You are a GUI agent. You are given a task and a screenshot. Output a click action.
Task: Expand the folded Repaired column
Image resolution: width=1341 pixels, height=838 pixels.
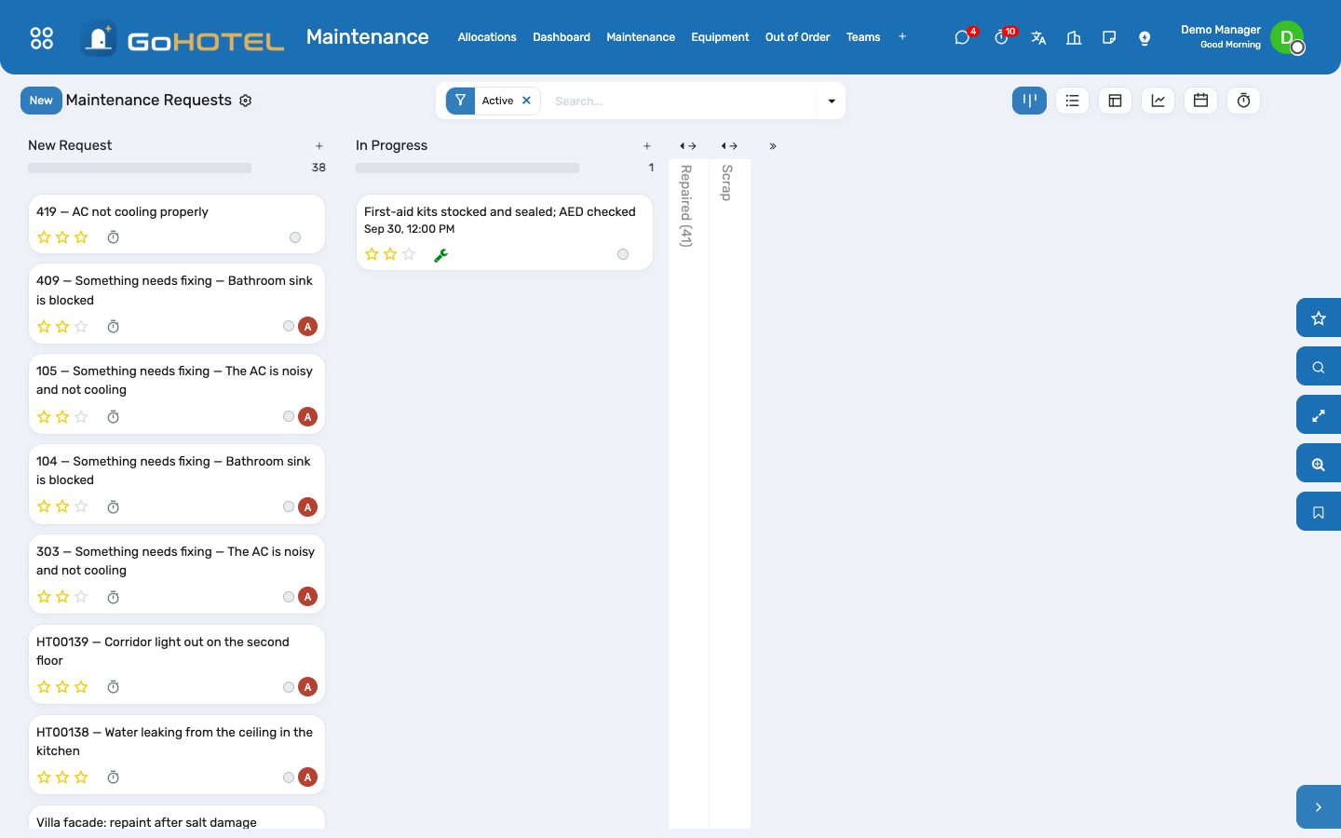[x=688, y=146]
